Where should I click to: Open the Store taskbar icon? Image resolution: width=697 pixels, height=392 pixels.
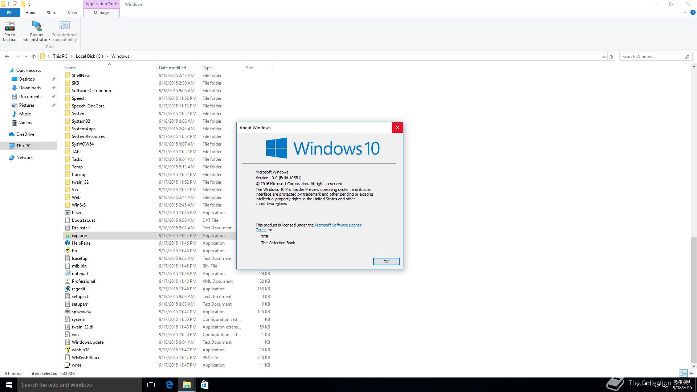click(204, 385)
